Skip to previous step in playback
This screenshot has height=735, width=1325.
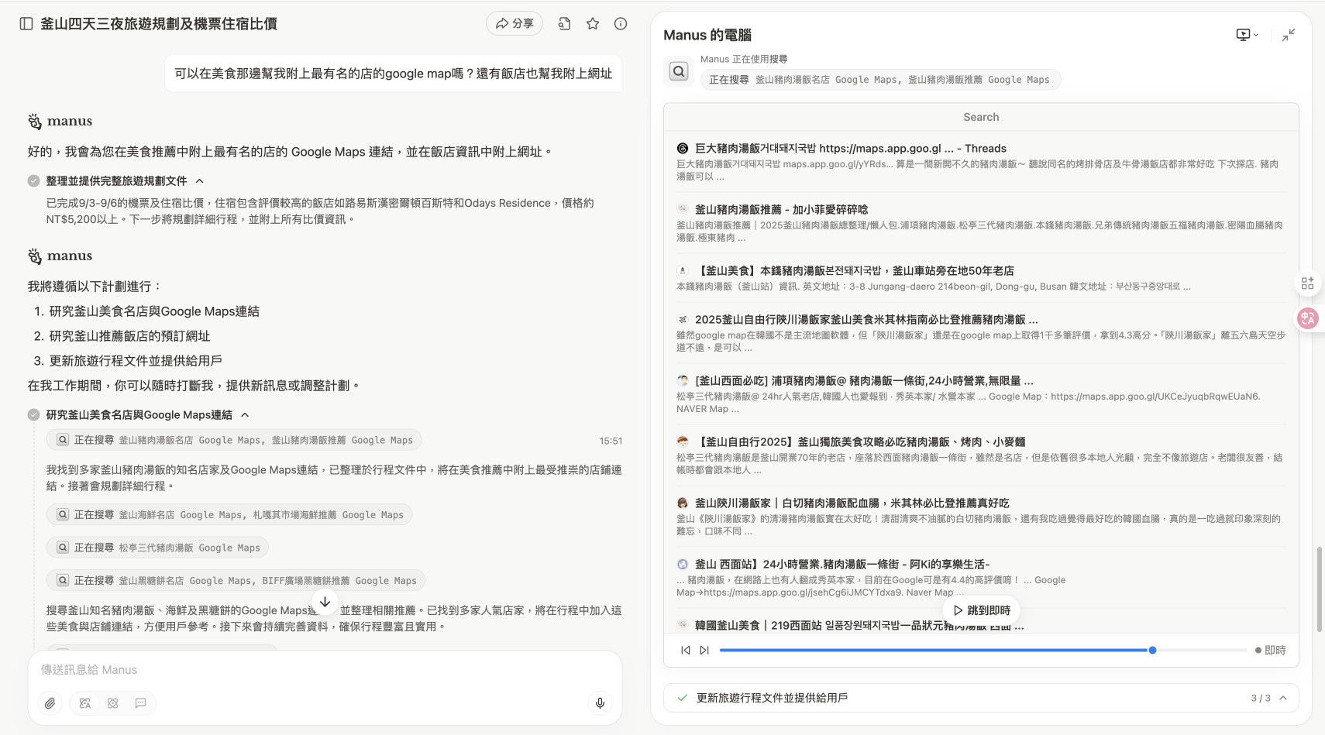point(685,651)
